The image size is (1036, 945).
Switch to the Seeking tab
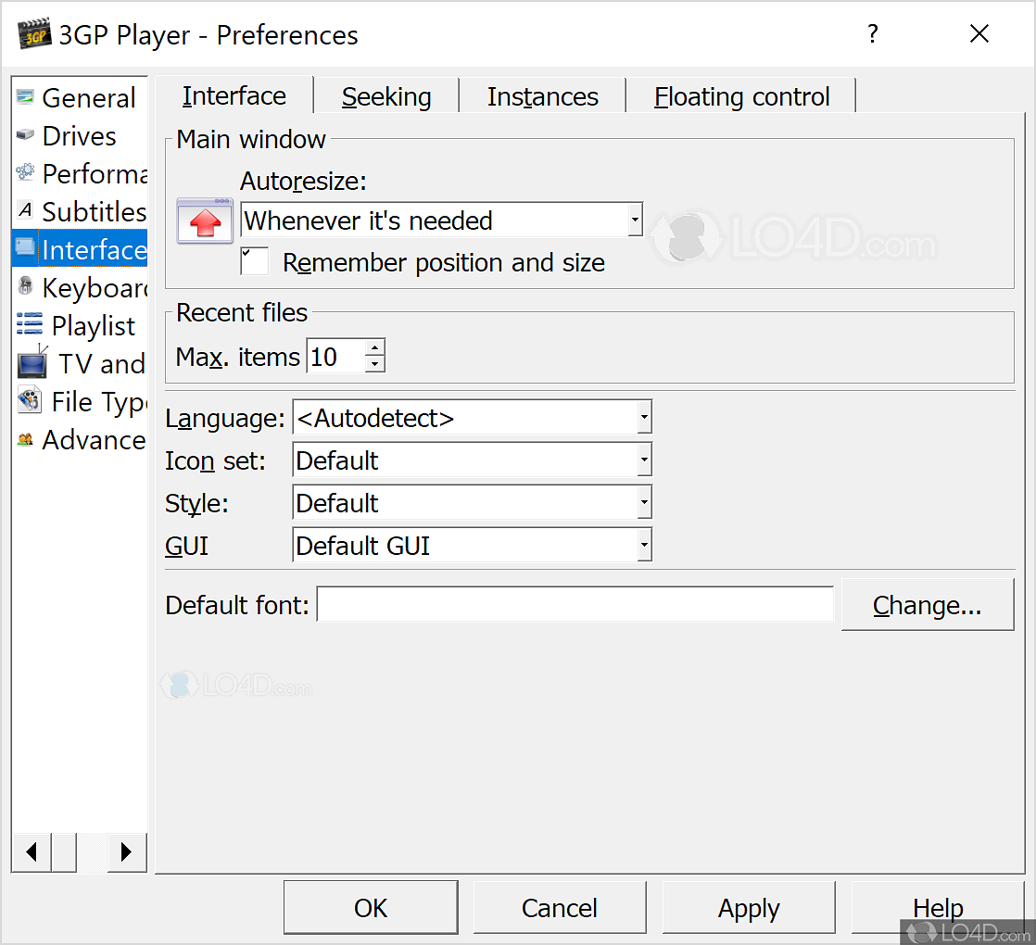[386, 95]
